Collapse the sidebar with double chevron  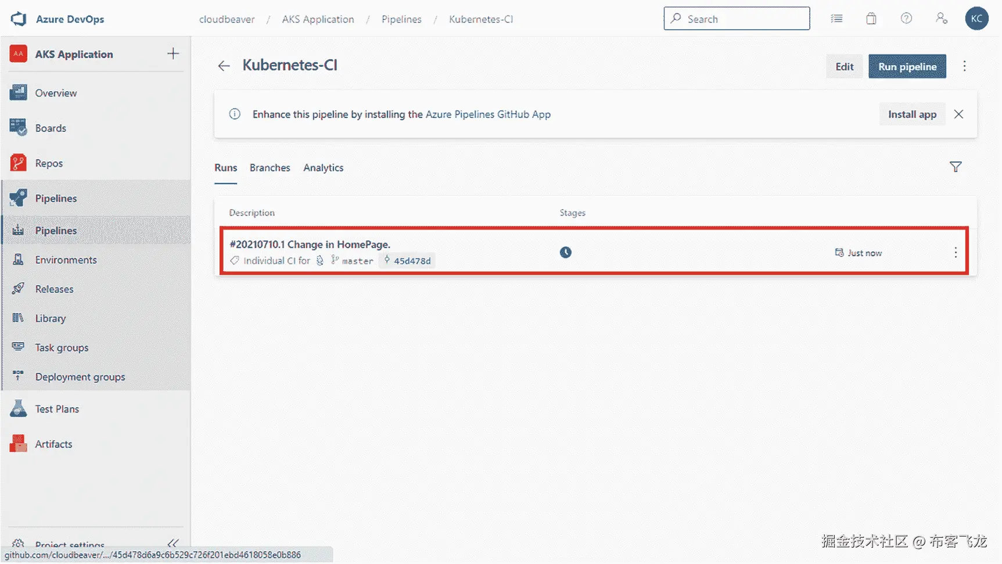pyautogui.click(x=173, y=544)
